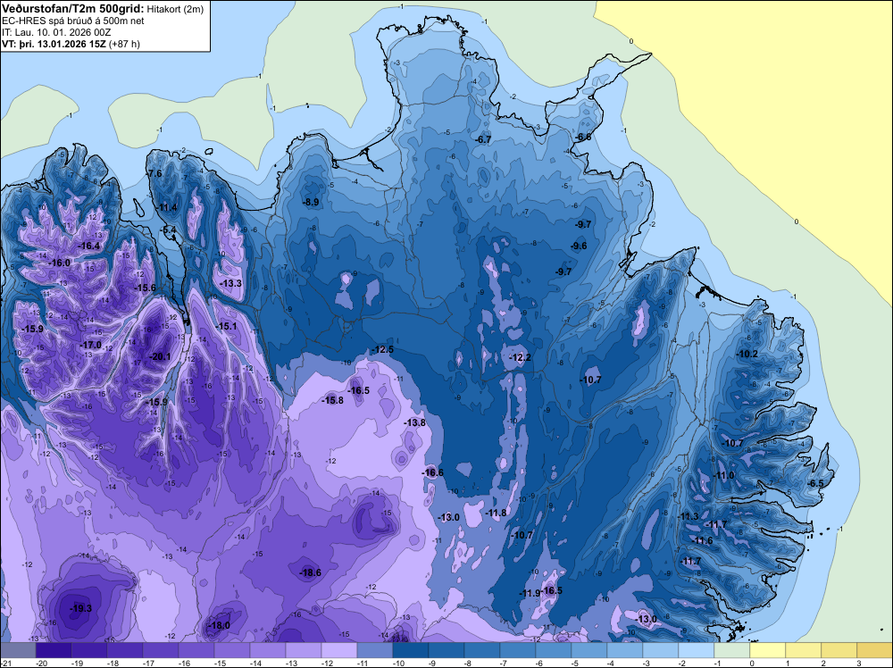Click the "-16.4" temperature value

[x=88, y=246]
